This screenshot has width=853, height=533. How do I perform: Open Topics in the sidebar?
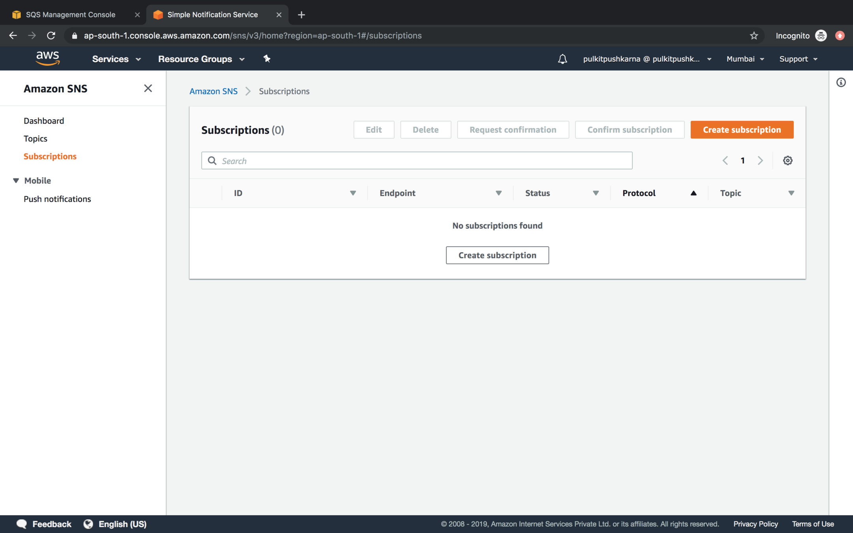click(36, 139)
